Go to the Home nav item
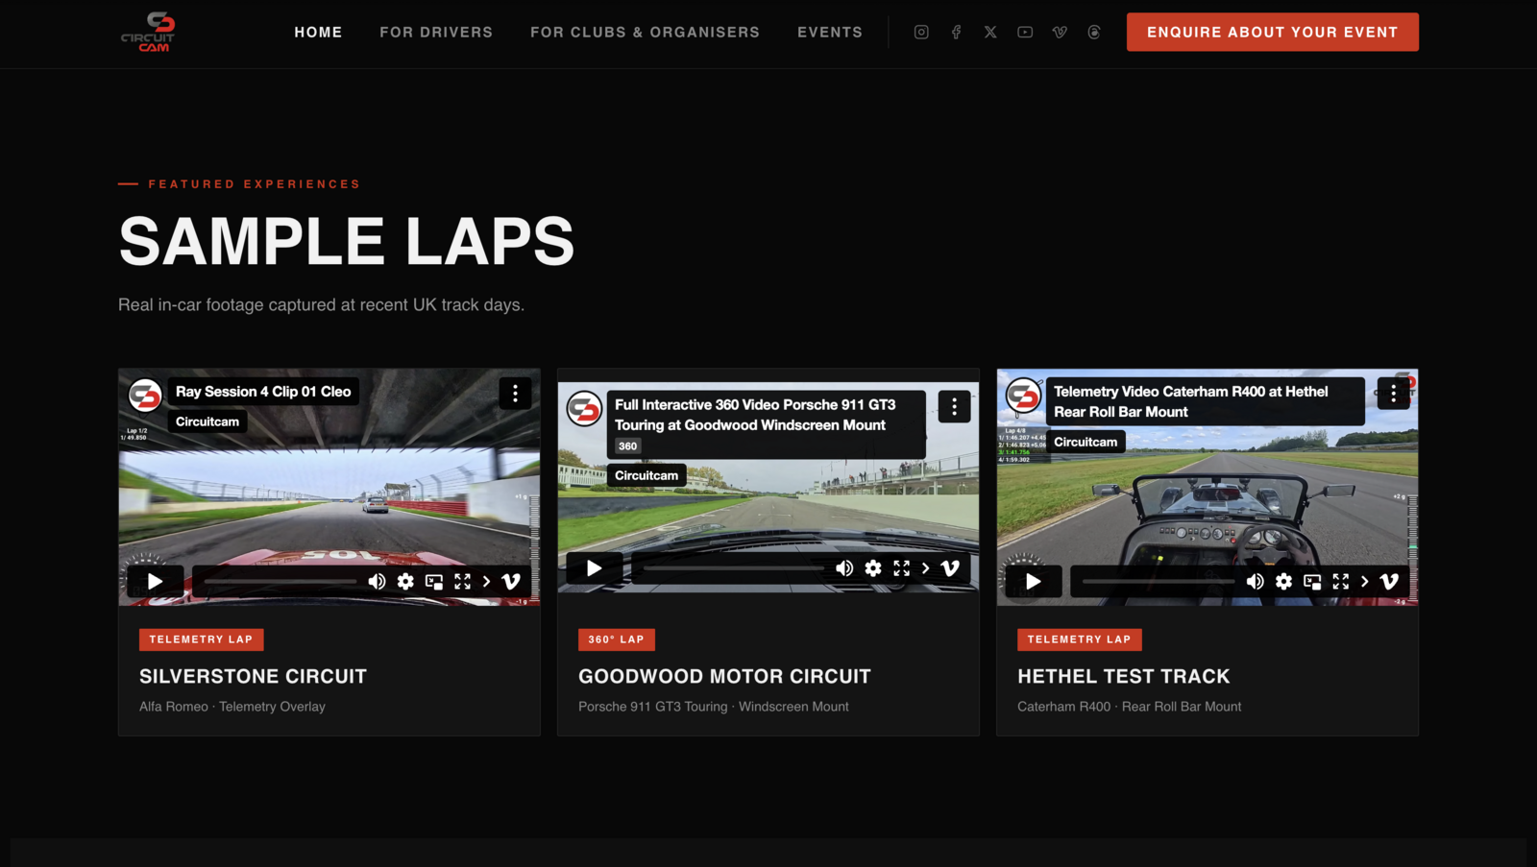This screenshot has width=1537, height=867. [318, 32]
